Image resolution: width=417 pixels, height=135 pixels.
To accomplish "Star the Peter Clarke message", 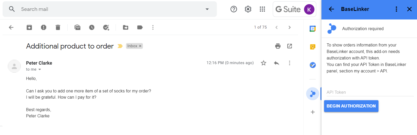I will (263, 63).
